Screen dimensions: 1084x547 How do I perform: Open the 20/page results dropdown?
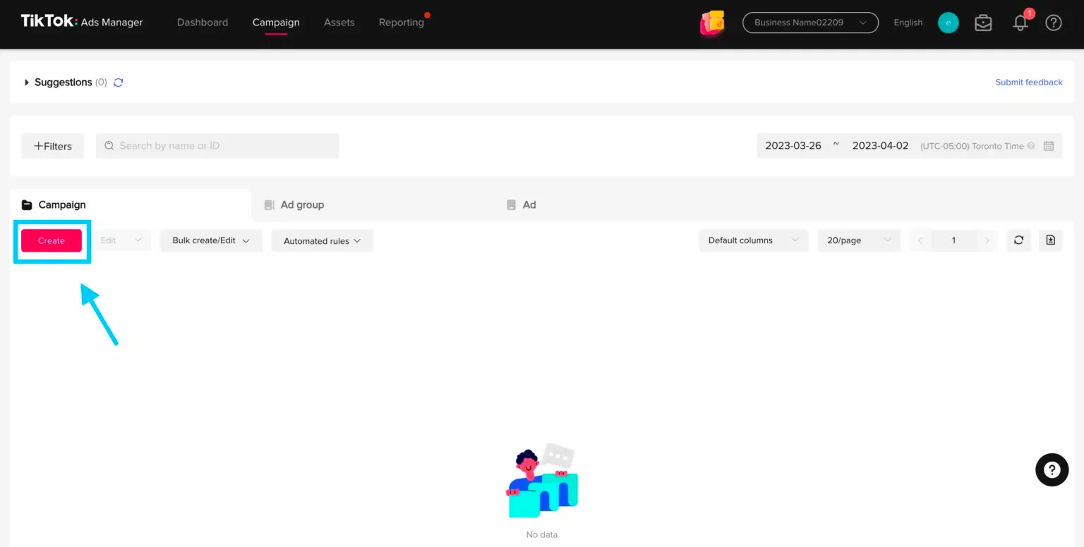click(x=858, y=240)
